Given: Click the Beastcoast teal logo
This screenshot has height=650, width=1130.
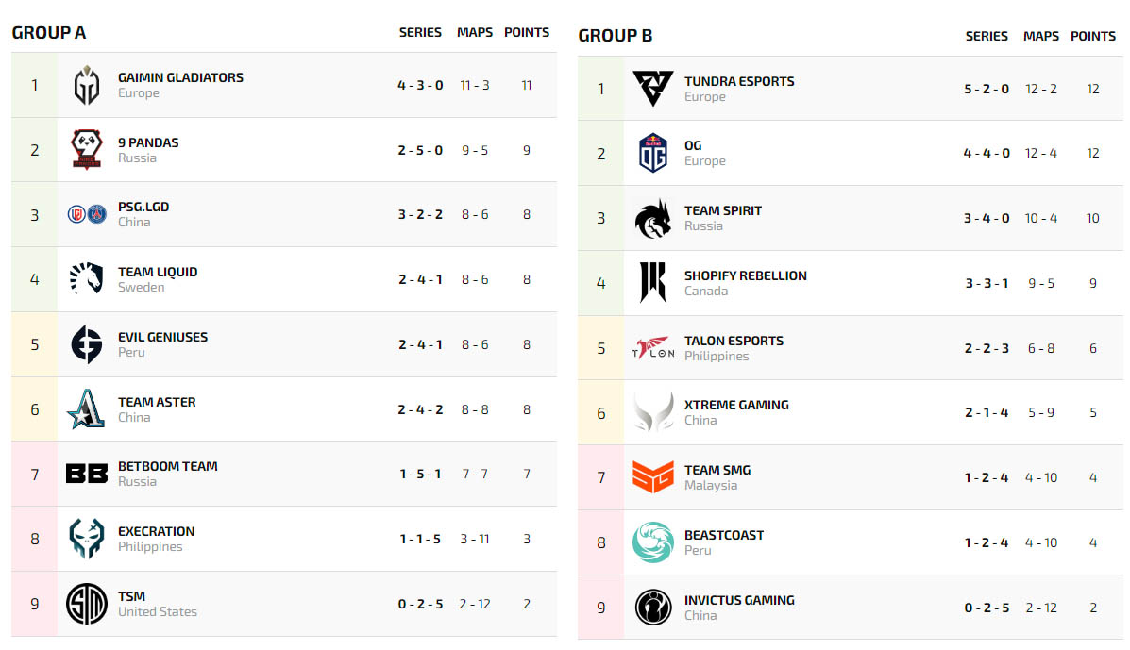Looking at the screenshot, I should tap(653, 542).
